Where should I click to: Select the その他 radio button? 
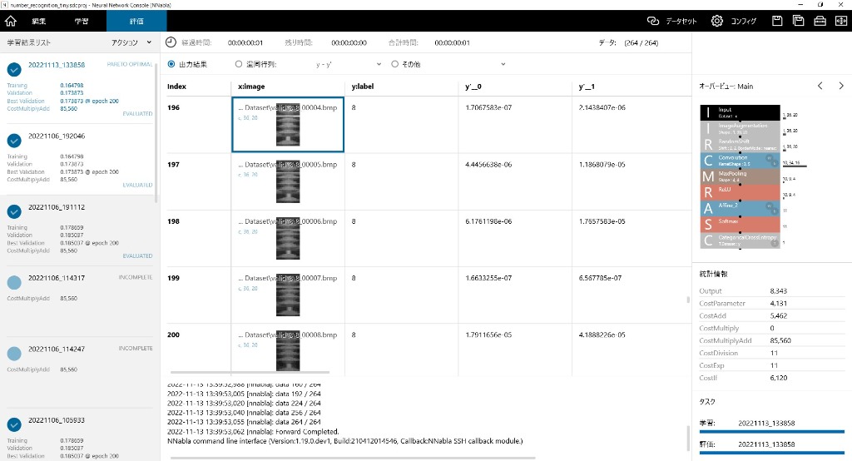[x=395, y=64]
